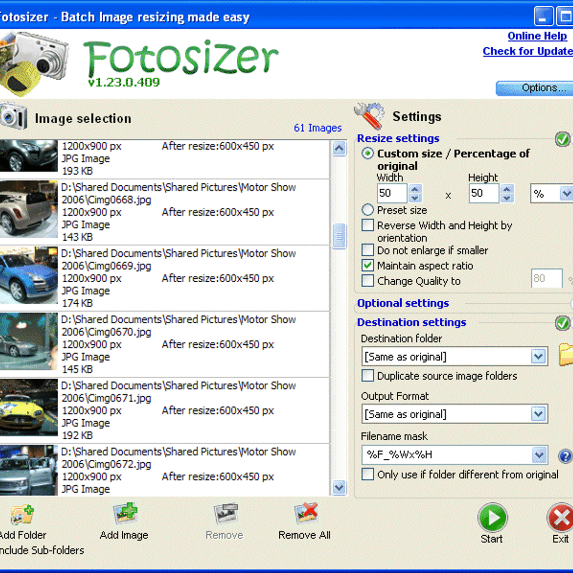Click the image list scroll down arrow
This screenshot has height=573, width=573.
point(339,488)
